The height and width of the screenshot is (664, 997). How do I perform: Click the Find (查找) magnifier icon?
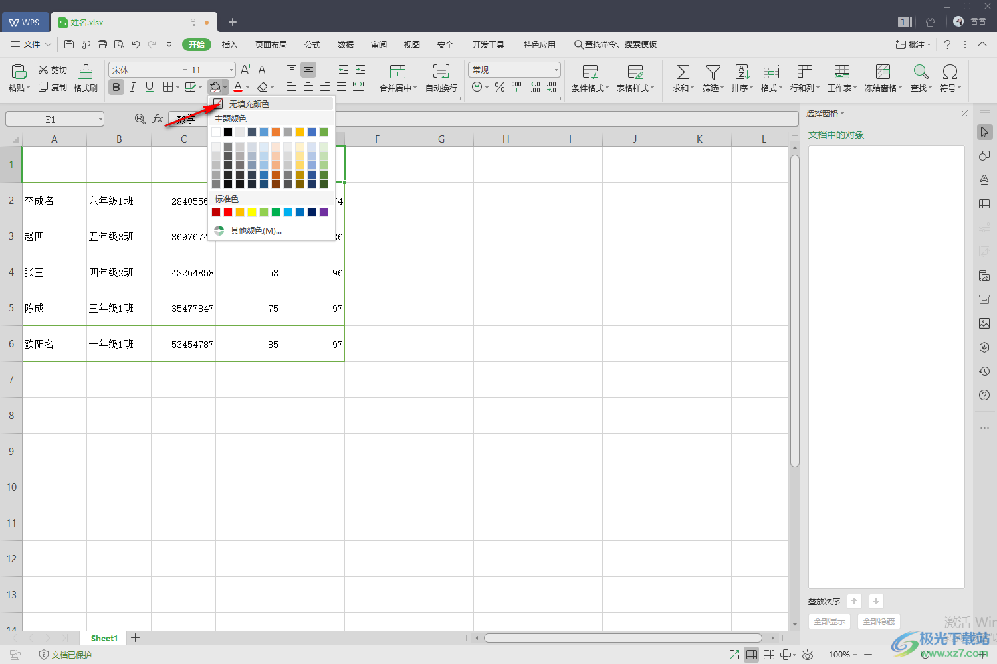tap(921, 72)
